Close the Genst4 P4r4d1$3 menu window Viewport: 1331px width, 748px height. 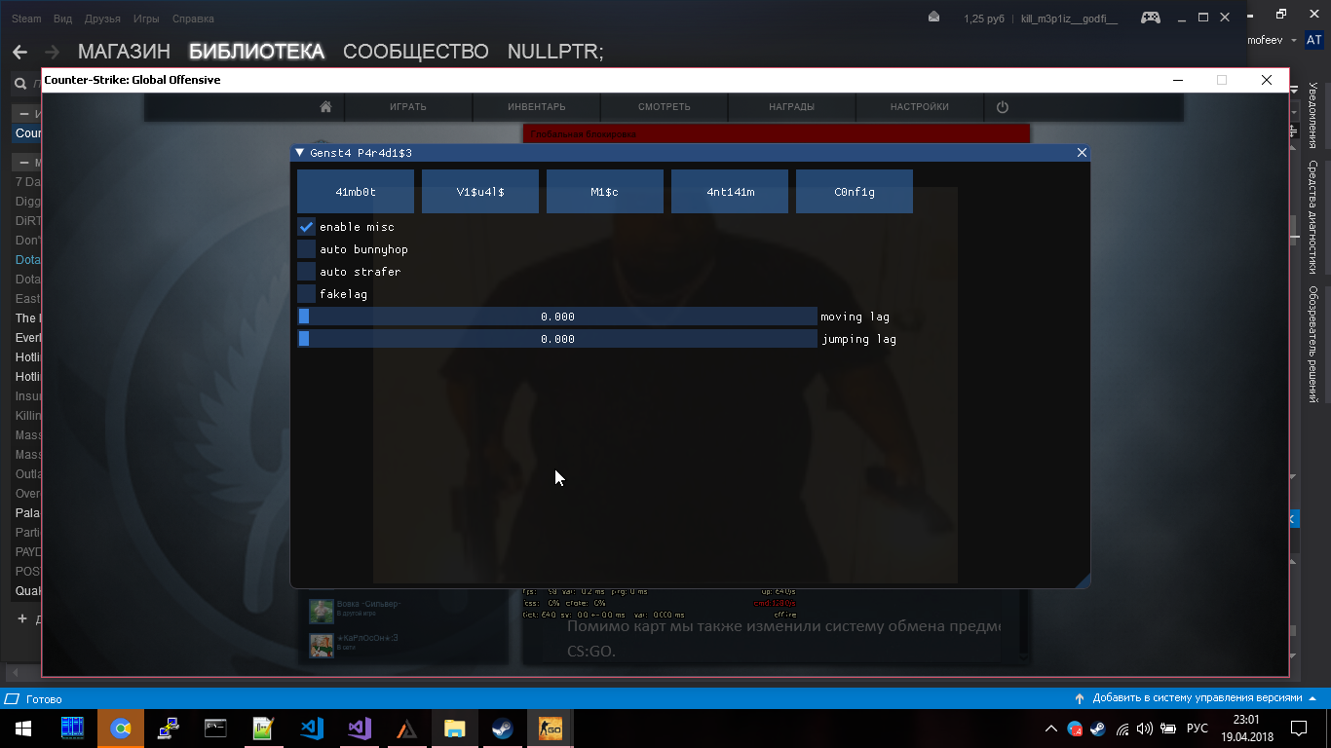[1082, 153]
